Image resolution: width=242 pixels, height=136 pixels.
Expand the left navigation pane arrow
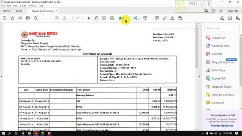[2, 76]
